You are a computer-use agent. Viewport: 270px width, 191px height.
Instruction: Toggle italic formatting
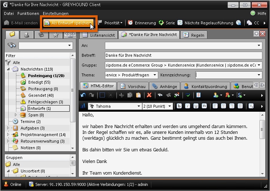coord(188,106)
